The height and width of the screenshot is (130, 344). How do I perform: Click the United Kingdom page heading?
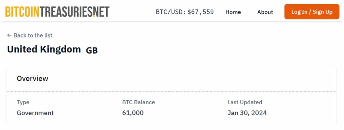(44, 49)
